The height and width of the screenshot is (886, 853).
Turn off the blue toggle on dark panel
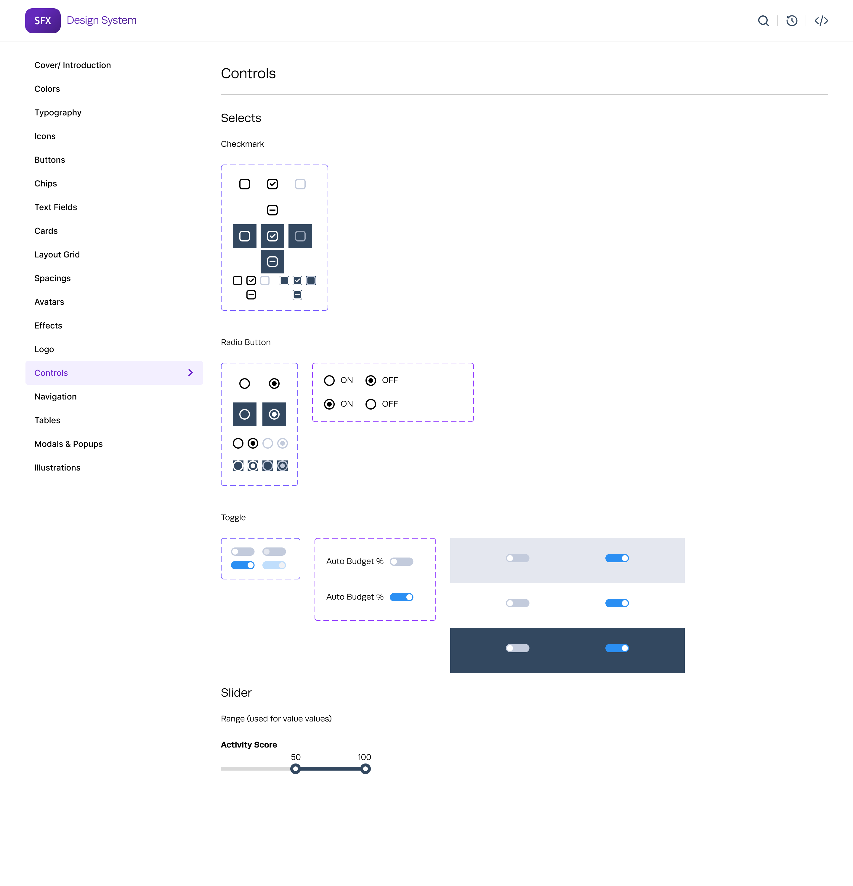coord(617,648)
